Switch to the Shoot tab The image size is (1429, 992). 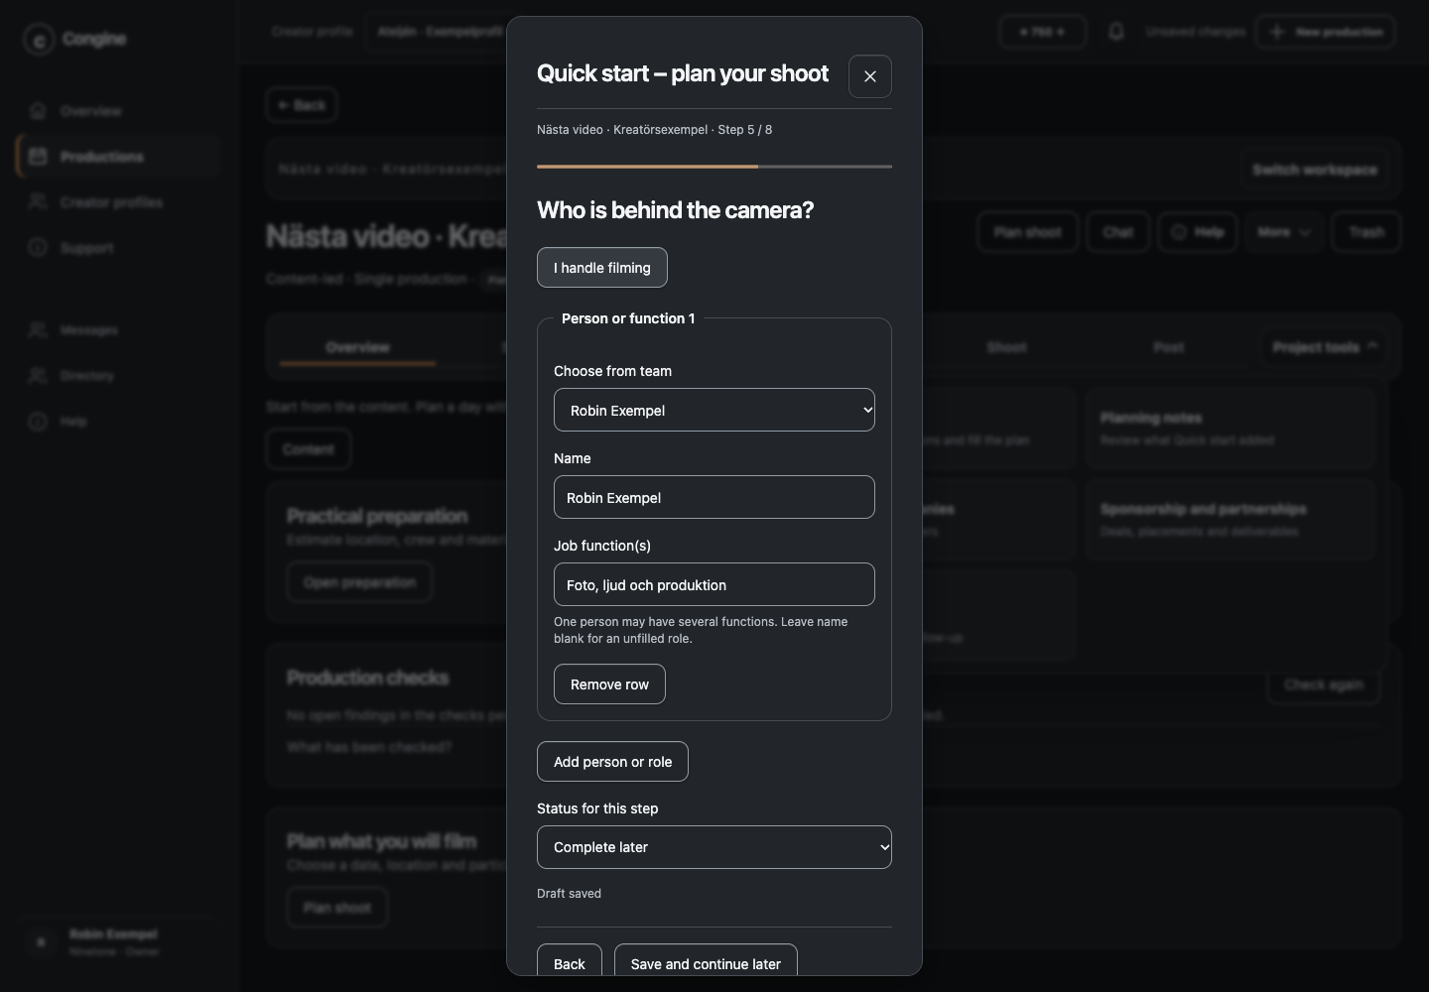pyautogui.click(x=1006, y=347)
